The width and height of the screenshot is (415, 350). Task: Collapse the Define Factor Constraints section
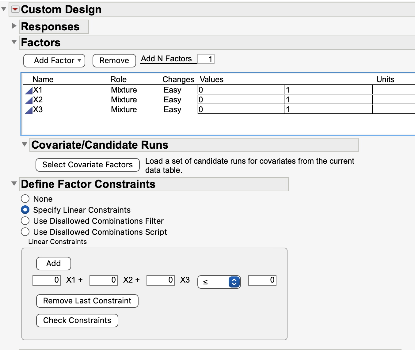point(14,184)
